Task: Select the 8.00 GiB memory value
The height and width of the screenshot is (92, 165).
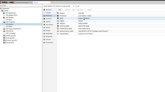Action: (81, 13)
